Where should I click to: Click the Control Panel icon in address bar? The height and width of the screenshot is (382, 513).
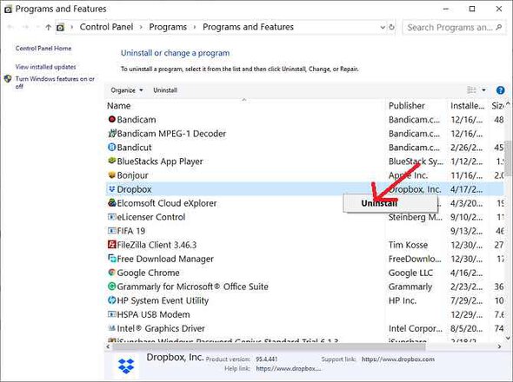(x=60, y=28)
